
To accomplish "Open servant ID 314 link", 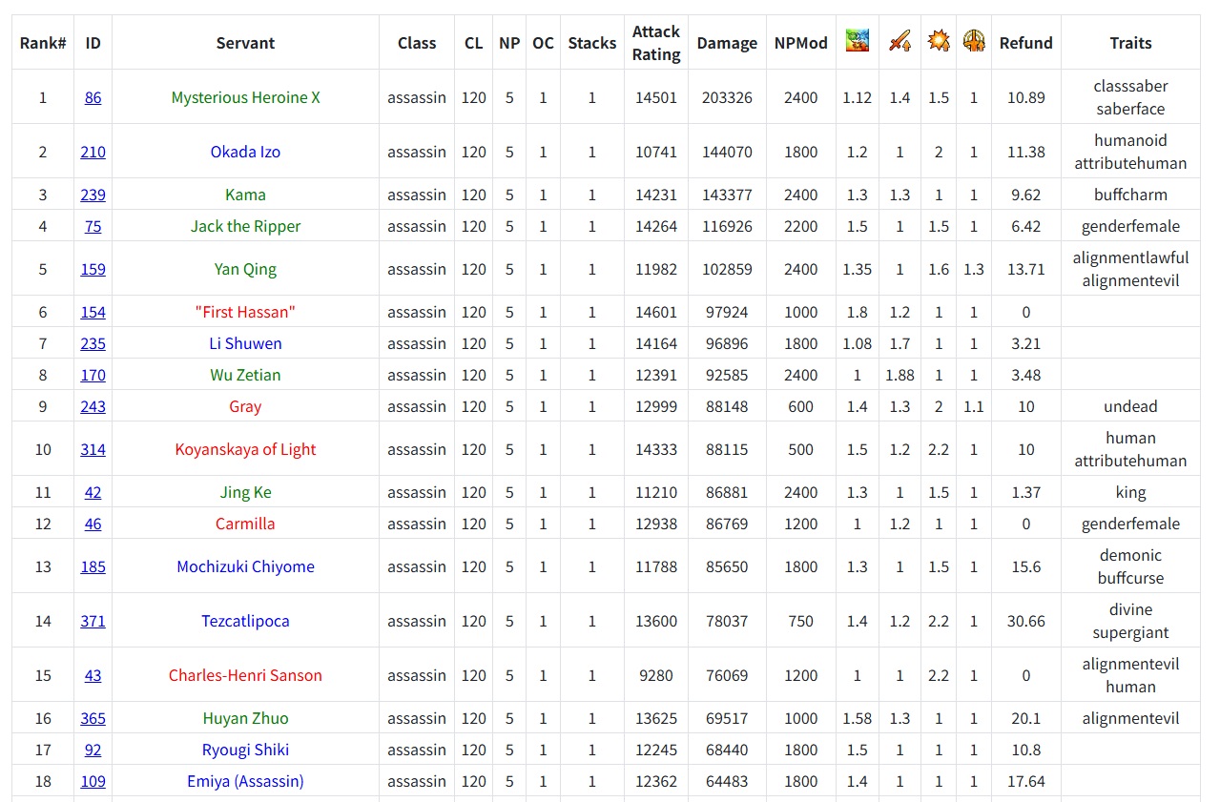I will (x=93, y=449).
